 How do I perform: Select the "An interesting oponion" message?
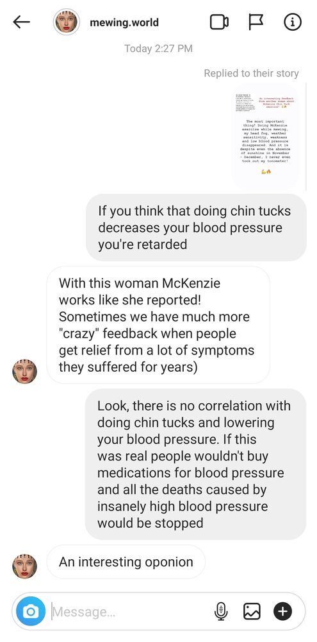[126, 562]
